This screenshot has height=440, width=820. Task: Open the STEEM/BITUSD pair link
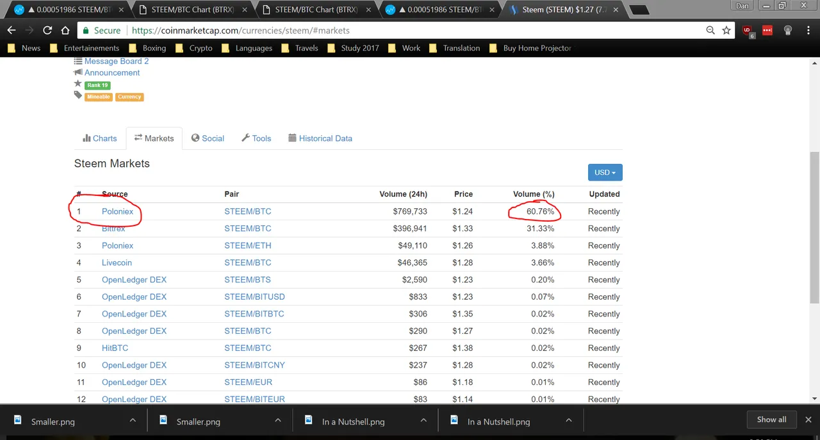[254, 297]
